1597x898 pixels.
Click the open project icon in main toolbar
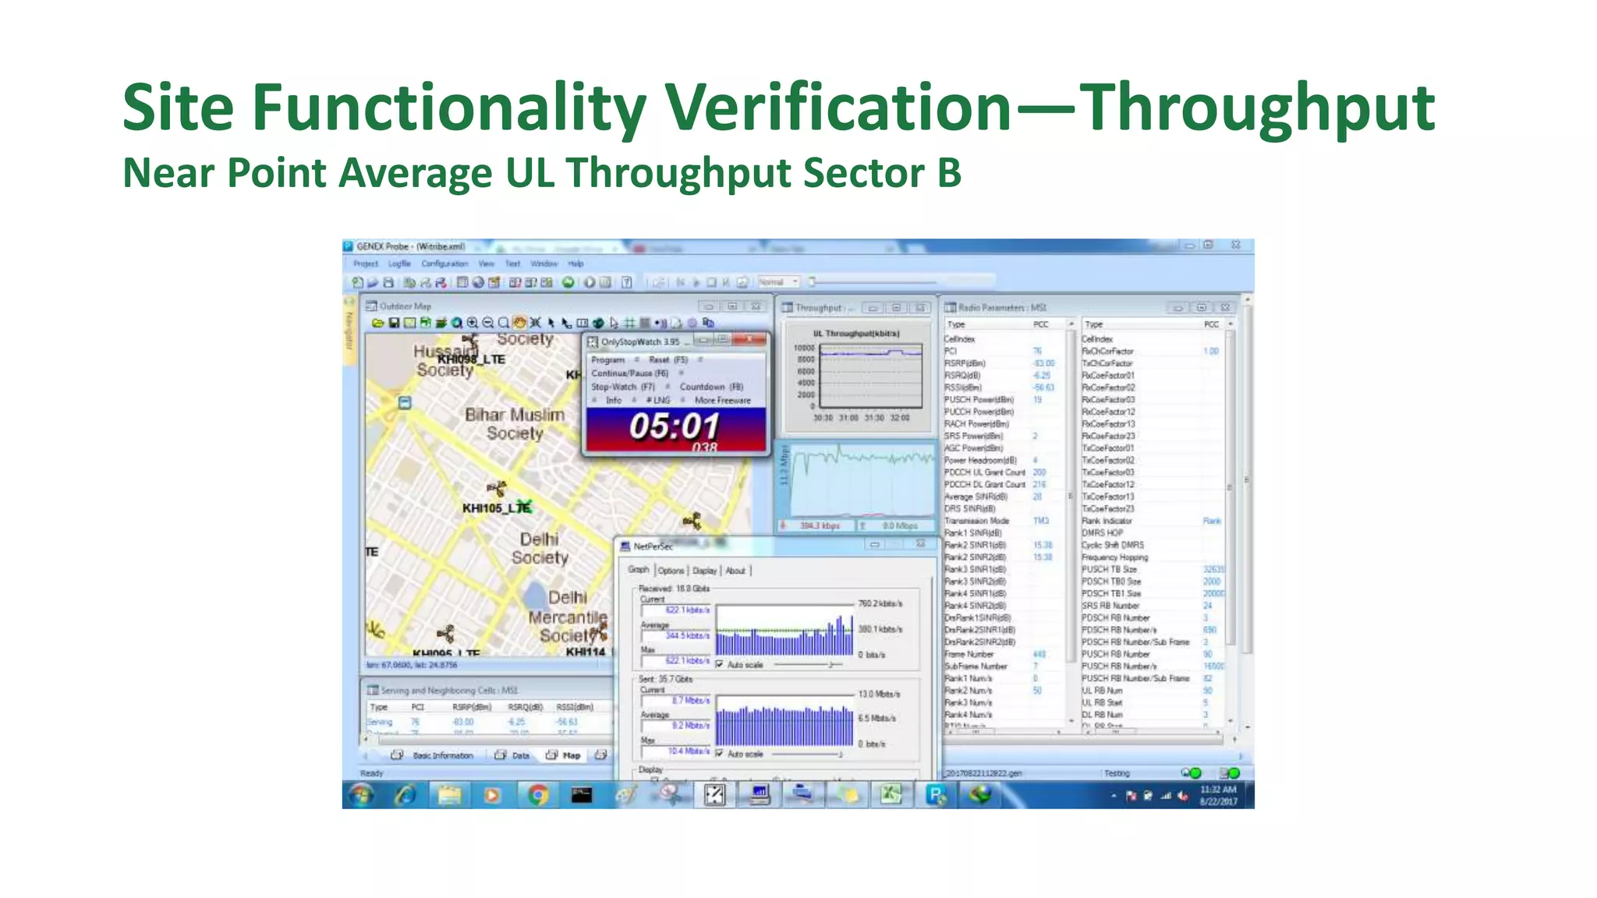373,283
